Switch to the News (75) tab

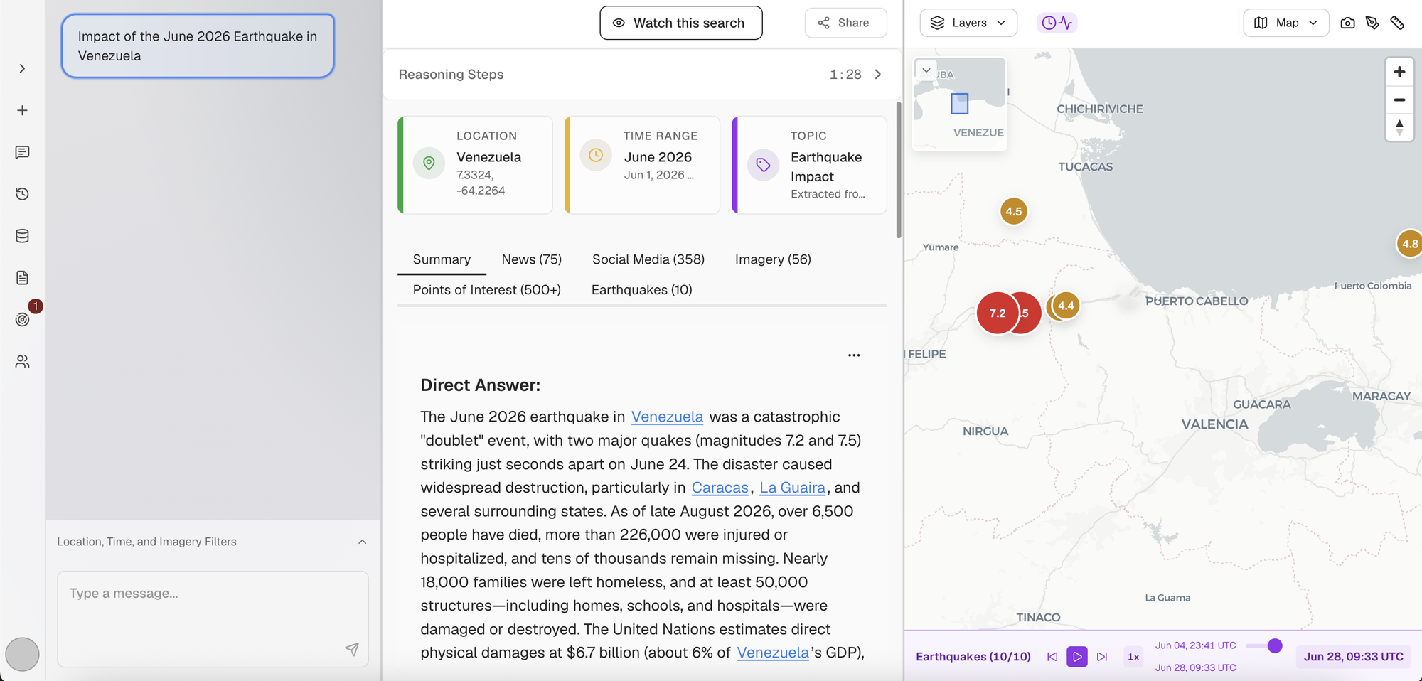532,259
